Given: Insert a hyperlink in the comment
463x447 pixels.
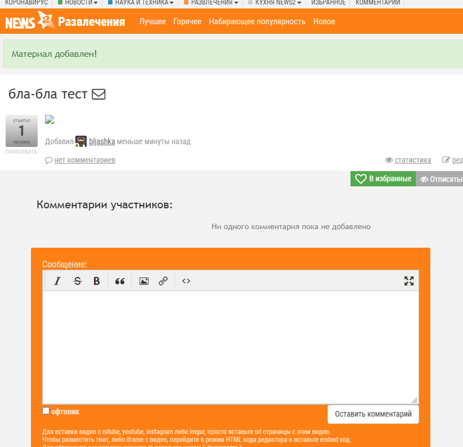Looking at the screenshot, I should pos(163,281).
